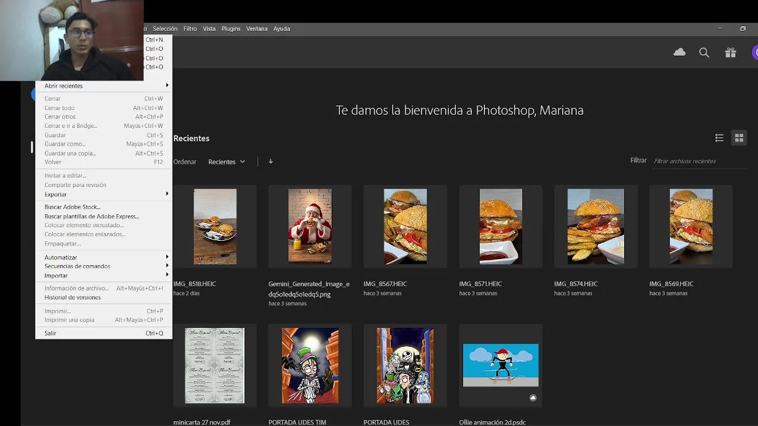Open the Santa Gemini generated image thumbnail
Screen dimensions: 758x426
310,227
